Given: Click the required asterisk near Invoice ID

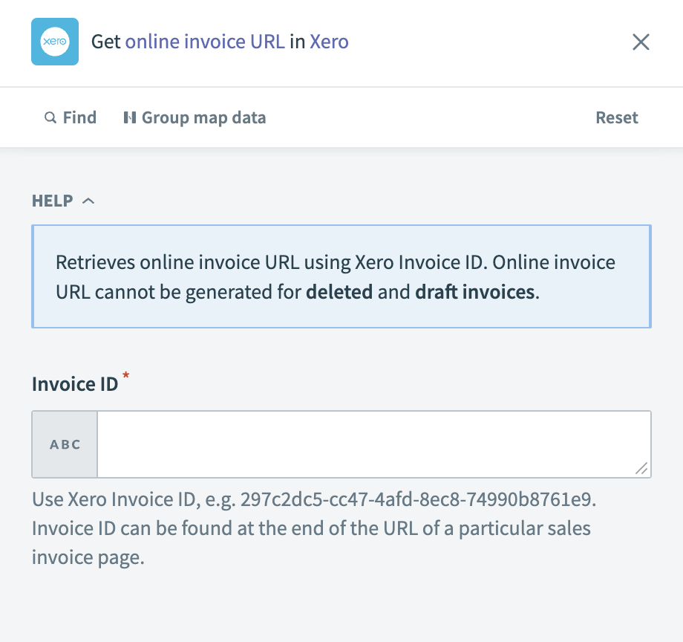Looking at the screenshot, I should coord(125,378).
